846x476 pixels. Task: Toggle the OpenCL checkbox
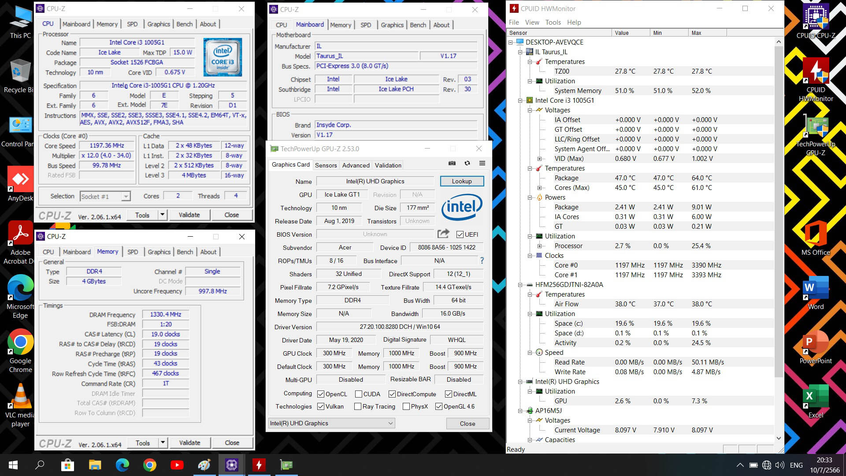coord(321,394)
